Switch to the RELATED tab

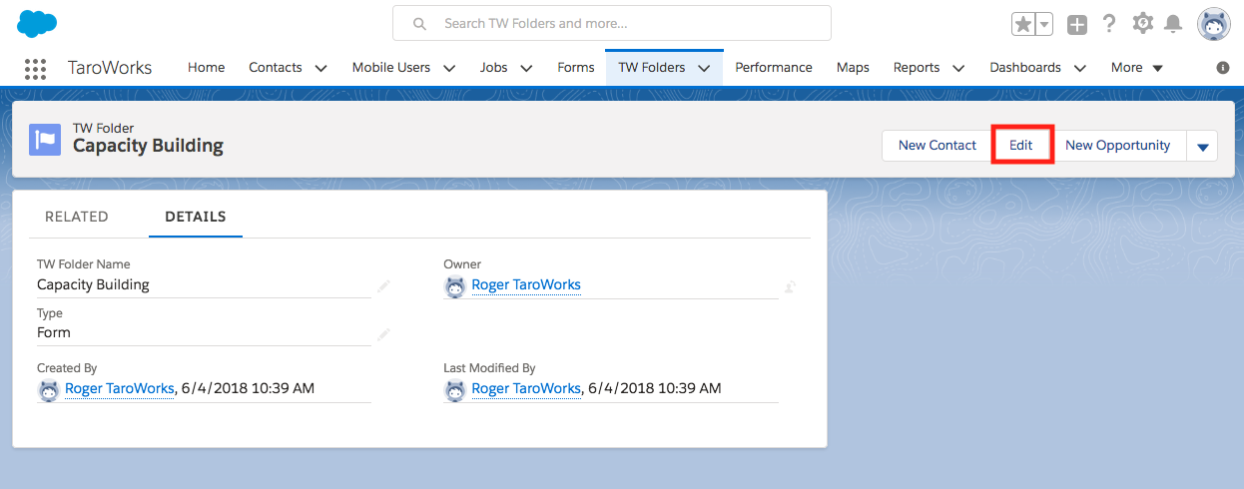77,217
